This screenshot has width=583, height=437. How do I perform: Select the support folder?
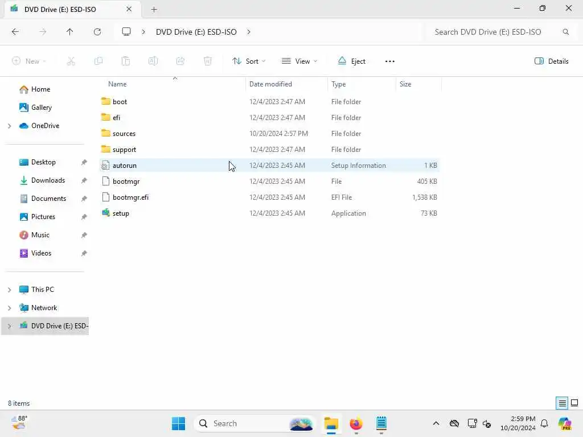(x=269, y=150)
